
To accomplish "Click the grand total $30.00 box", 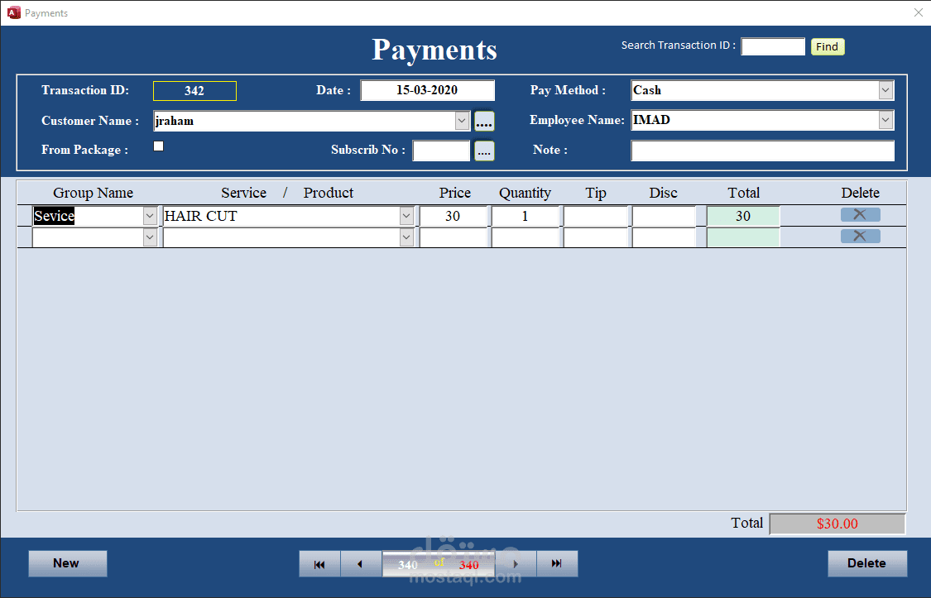I will click(837, 524).
